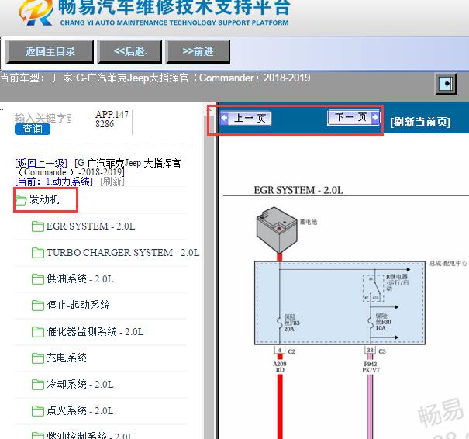Viewport: 469px width, 439px height.
Task: Open 充电系统 tree item
Action: (x=67, y=358)
